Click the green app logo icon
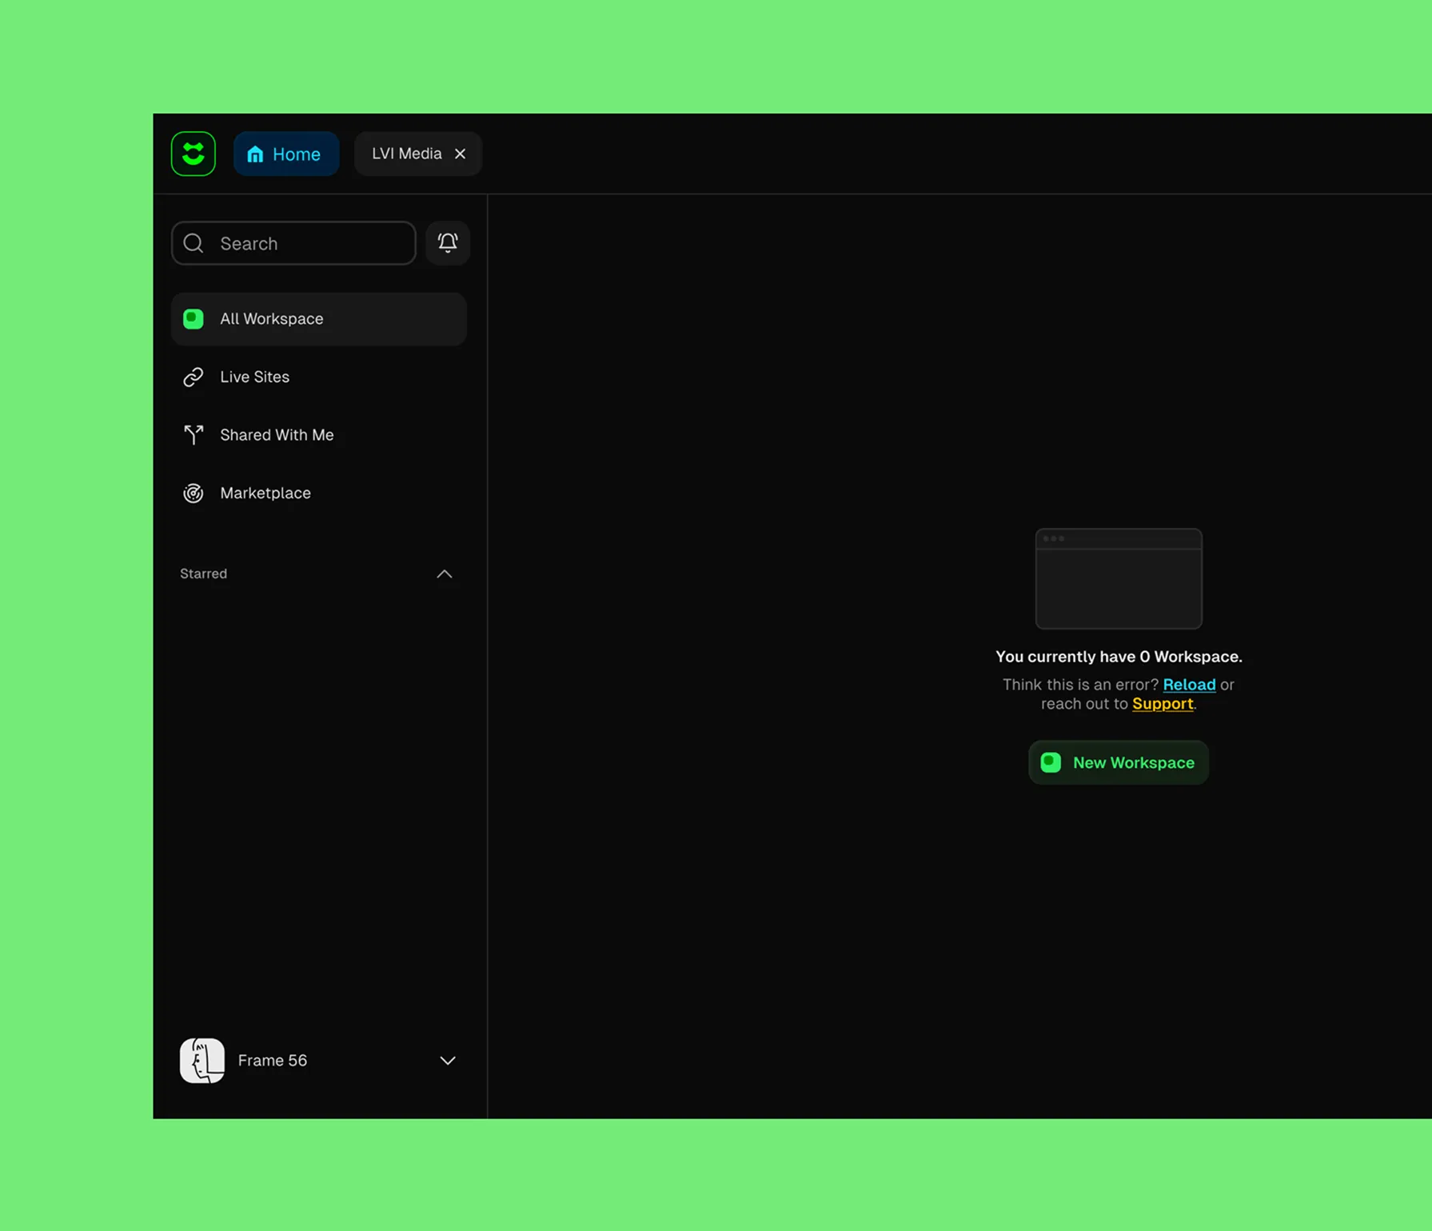The height and width of the screenshot is (1231, 1432). (x=193, y=154)
